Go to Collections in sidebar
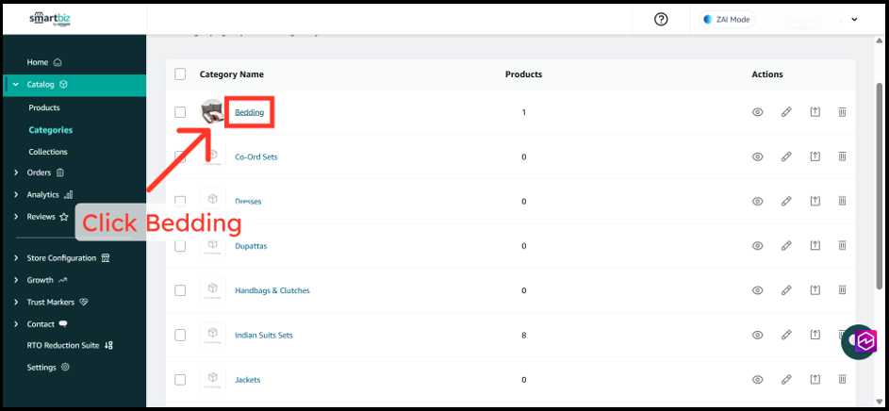The width and height of the screenshot is (889, 411). 48,152
